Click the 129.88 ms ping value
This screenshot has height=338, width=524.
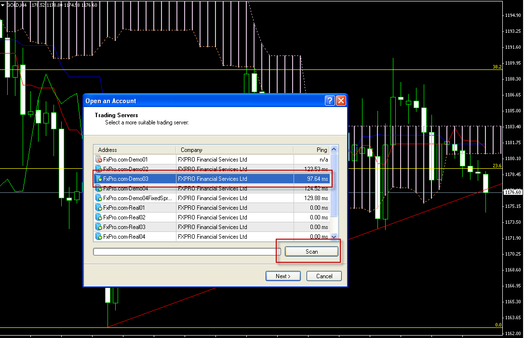(316, 198)
